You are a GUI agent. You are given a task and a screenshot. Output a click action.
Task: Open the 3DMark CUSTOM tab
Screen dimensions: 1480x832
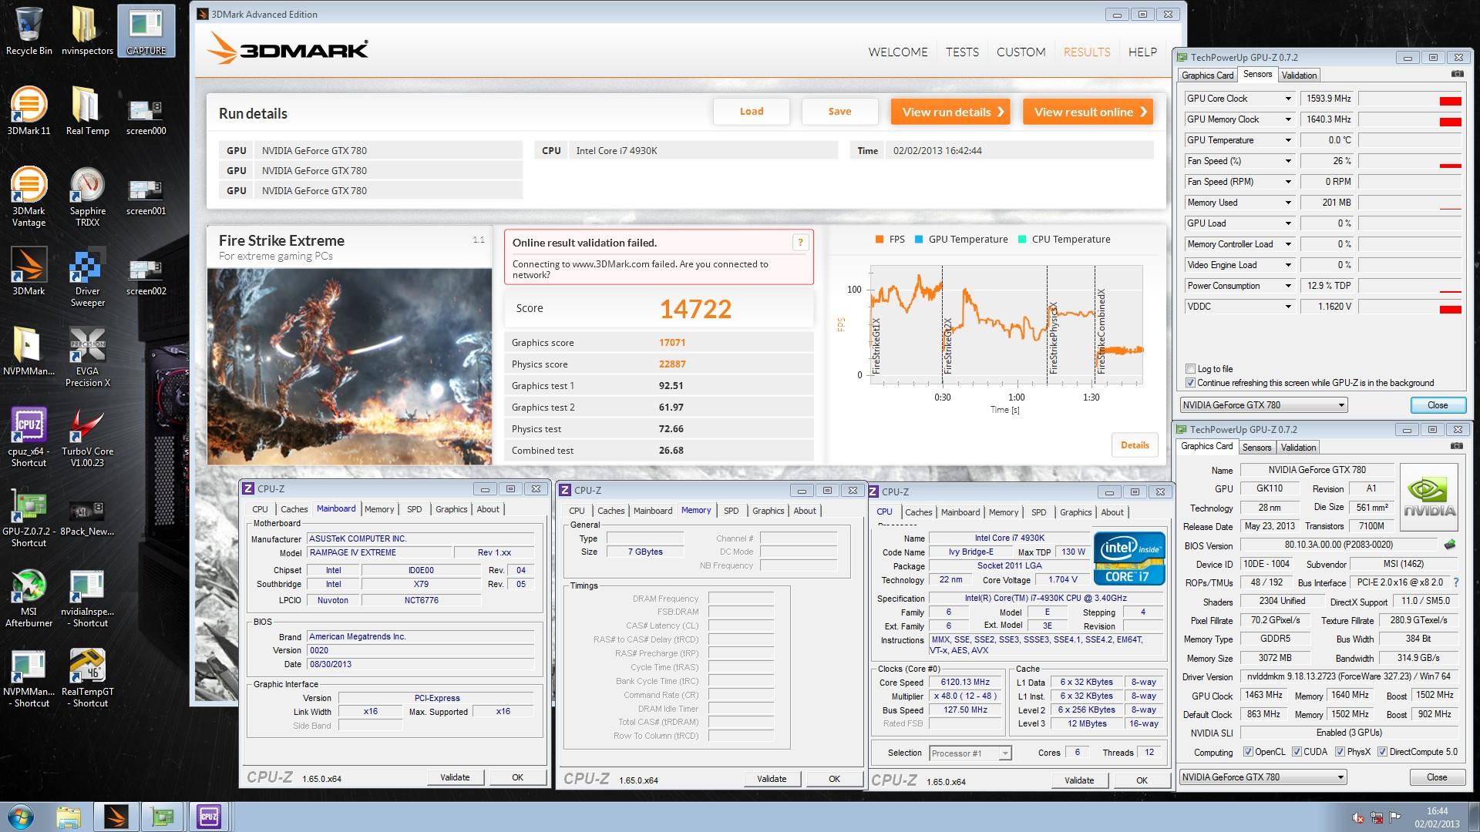coord(1021,52)
